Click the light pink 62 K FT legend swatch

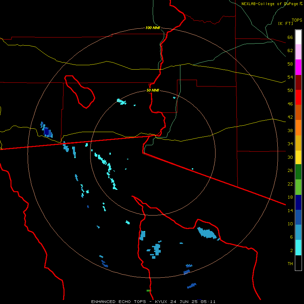pos(298,52)
